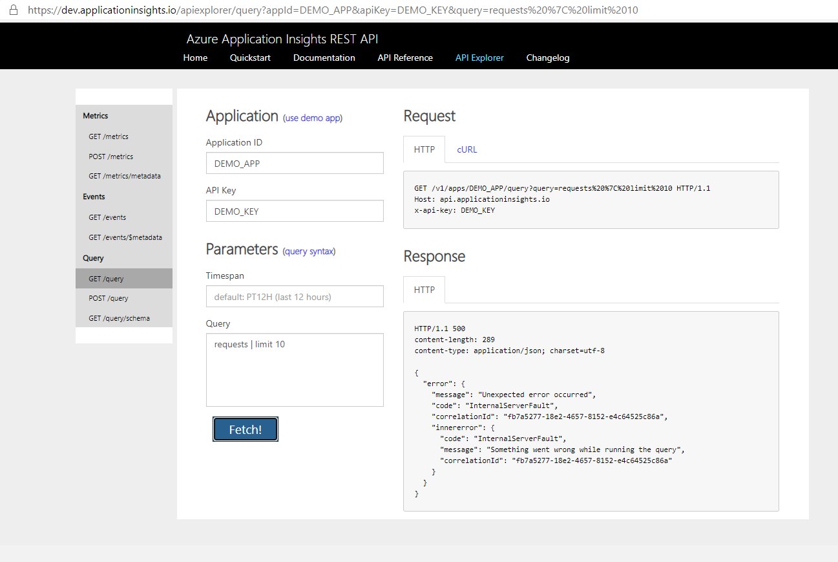Focus the API Key input field
This screenshot has width=838, height=562.
point(295,211)
